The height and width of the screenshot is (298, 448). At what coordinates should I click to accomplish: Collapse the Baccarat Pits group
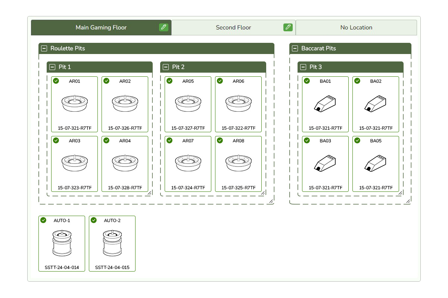point(295,48)
